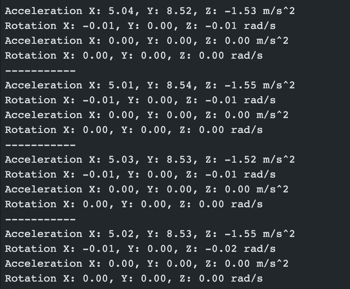Click the 8.52 acceleration Y value
Screen dimensions: 350x289
click(179, 11)
